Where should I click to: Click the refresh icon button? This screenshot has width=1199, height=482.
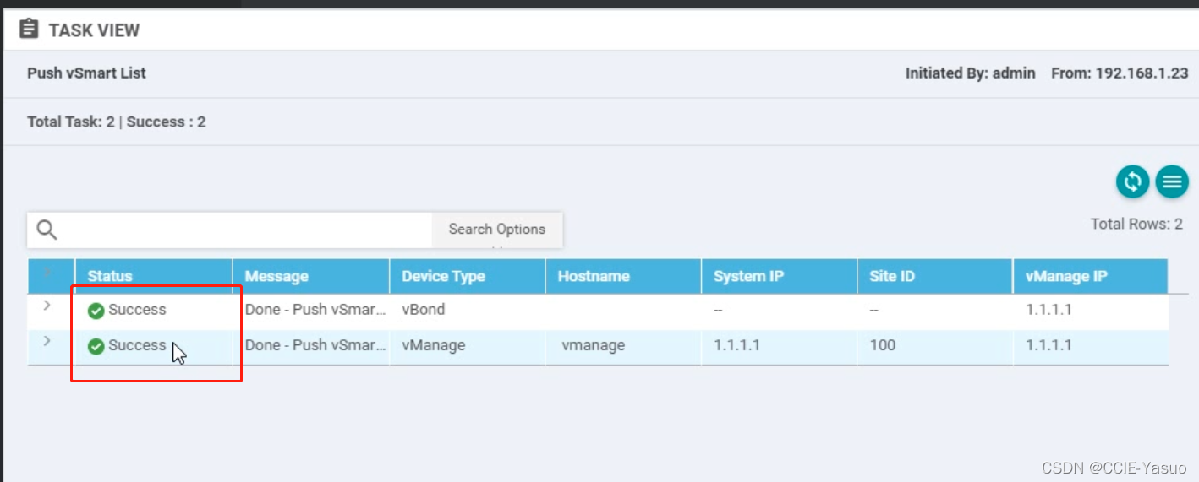pyautogui.click(x=1132, y=181)
